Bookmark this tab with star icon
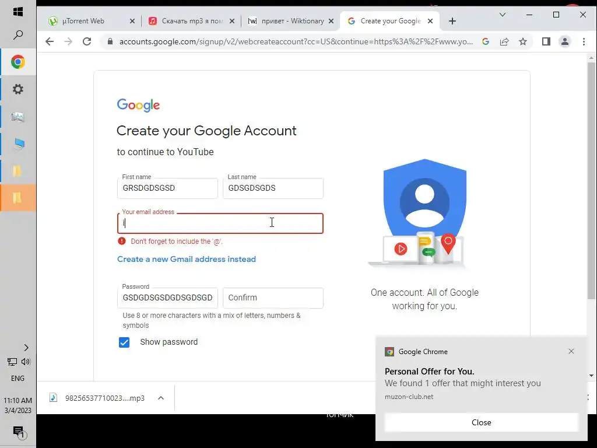Viewport: 597px width, 448px height. [523, 41]
